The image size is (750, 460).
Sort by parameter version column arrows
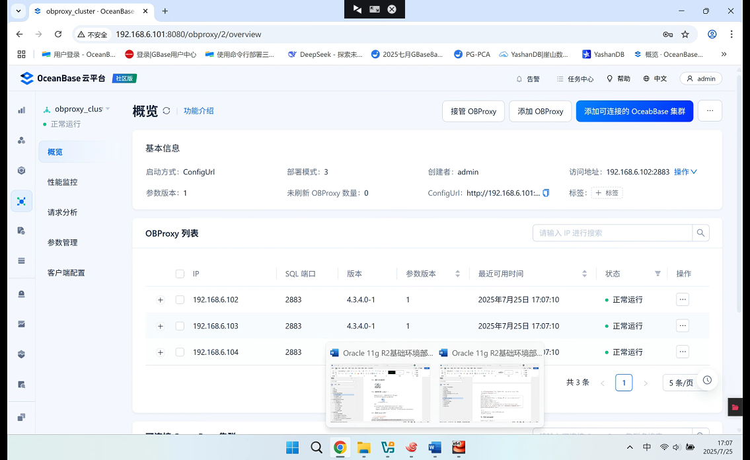pyautogui.click(x=458, y=274)
